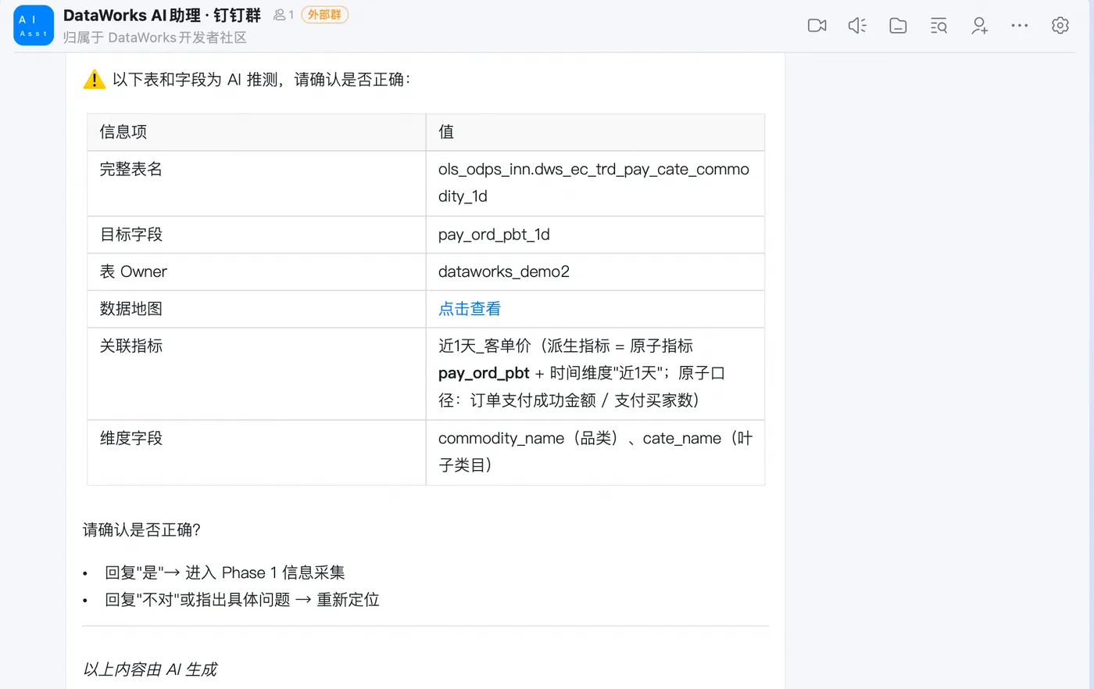
Task: Click the 近1天_客单价 metric description
Action: (582, 373)
